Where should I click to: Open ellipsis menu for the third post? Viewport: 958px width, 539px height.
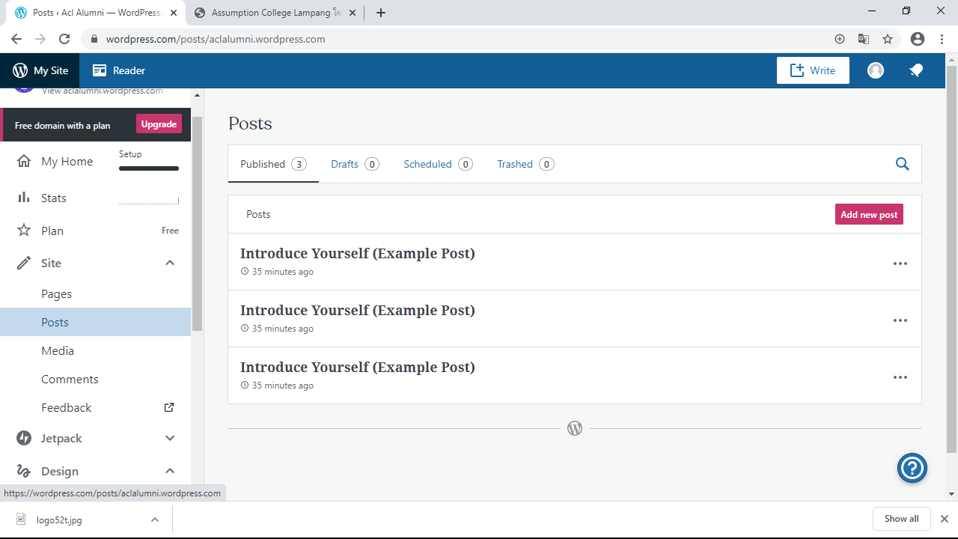tap(900, 377)
